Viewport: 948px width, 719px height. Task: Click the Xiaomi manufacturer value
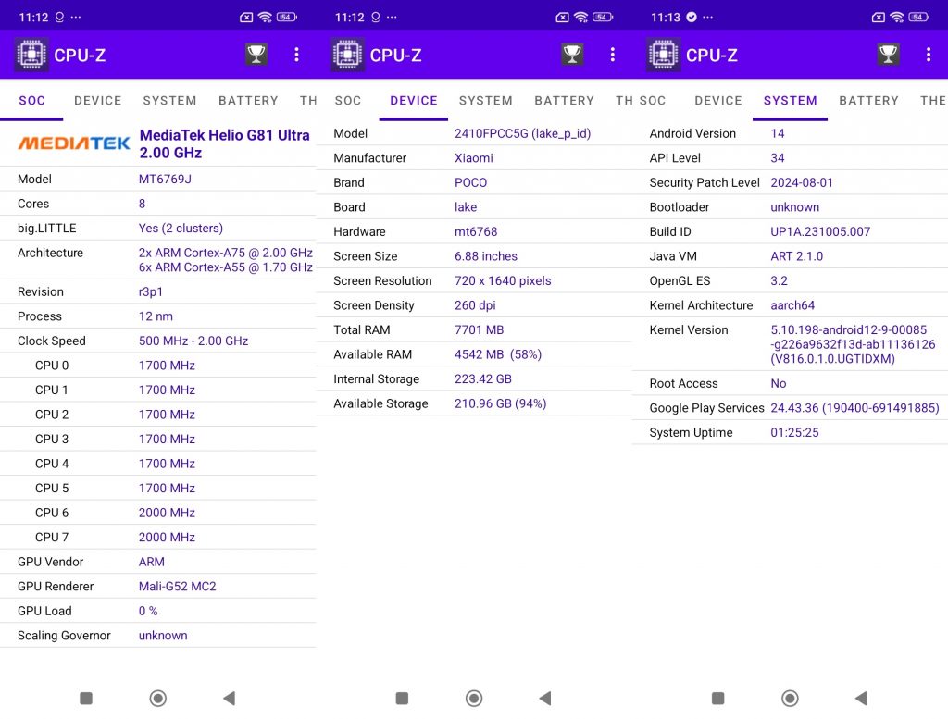473,157
